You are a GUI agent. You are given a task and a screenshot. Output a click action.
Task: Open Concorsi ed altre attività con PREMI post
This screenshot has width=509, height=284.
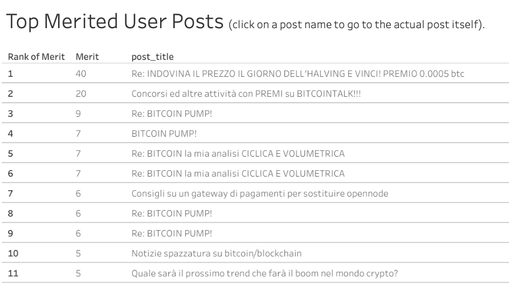click(246, 94)
